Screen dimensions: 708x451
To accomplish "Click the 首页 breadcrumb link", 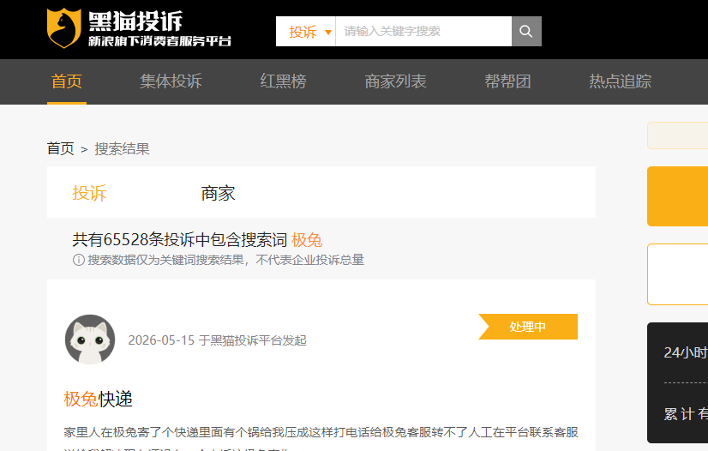I will click(61, 148).
